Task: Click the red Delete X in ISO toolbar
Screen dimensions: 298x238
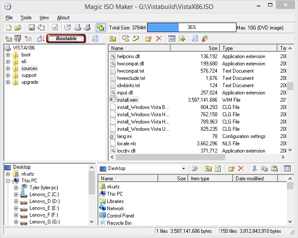Action: click(x=159, y=39)
